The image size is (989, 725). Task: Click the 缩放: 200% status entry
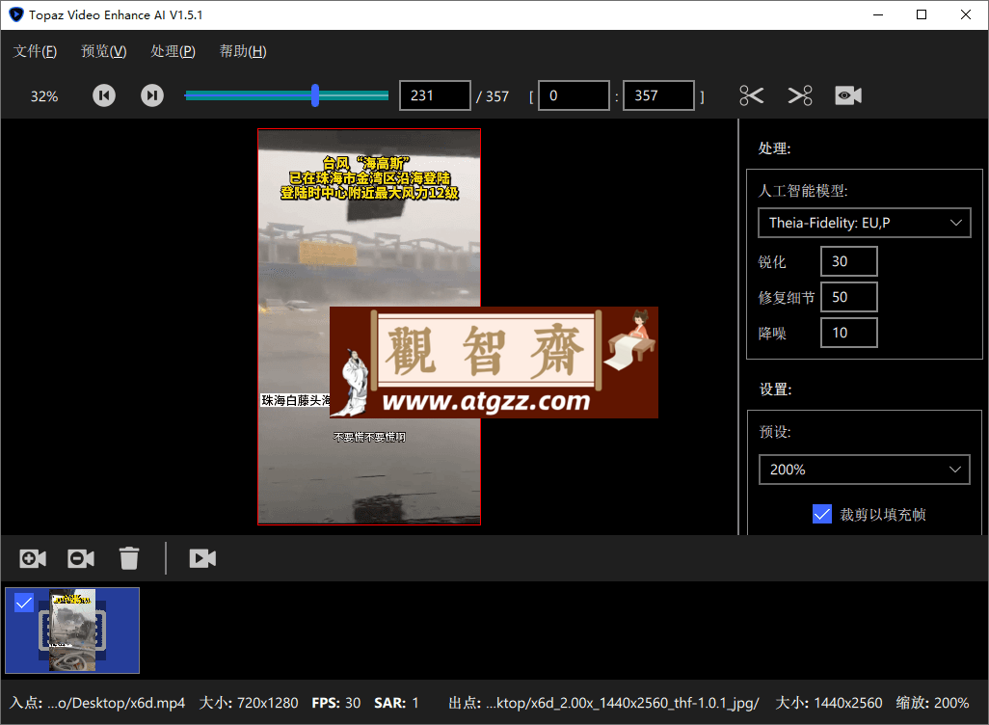point(932,703)
